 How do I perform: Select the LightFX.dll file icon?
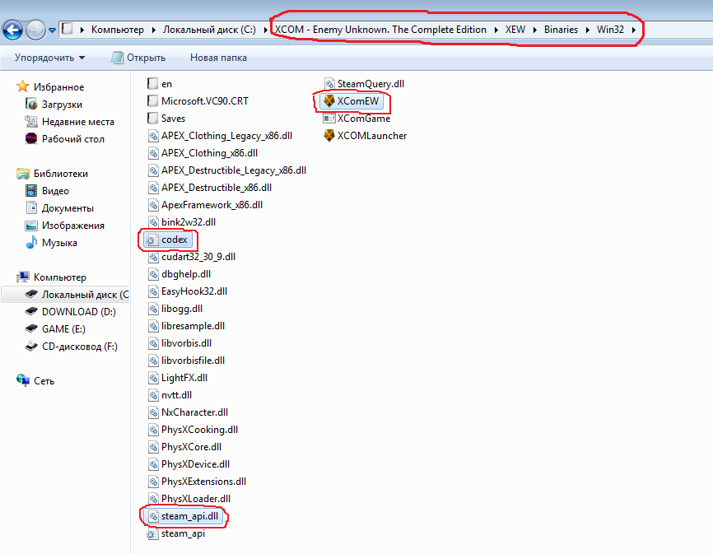pos(153,378)
